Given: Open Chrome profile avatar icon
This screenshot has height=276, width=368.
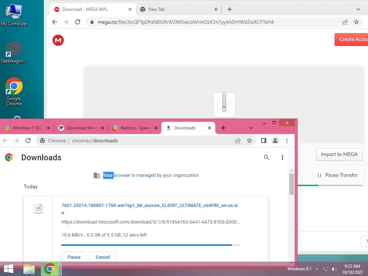Looking at the screenshot, I should (x=275, y=141).
